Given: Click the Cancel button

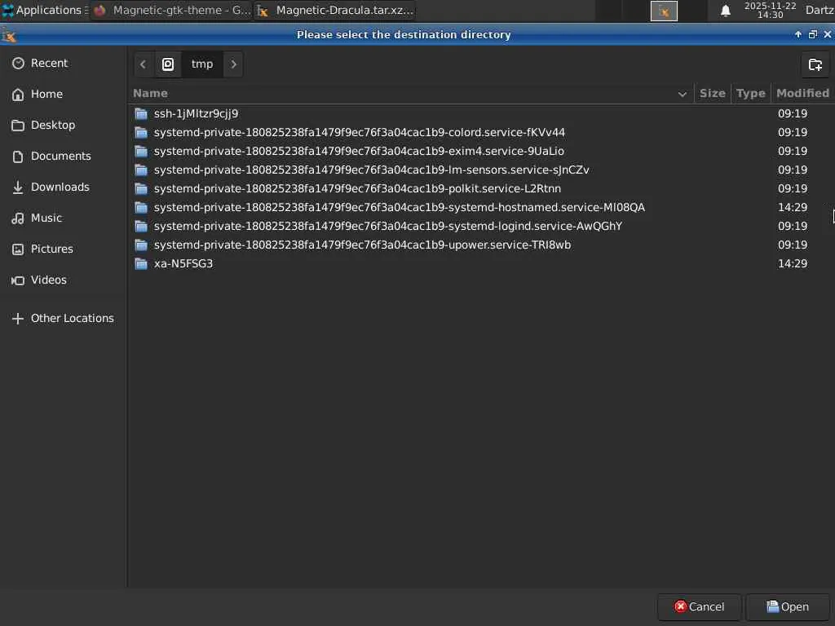Looking at the screenshot, I should tap(700, 606).
